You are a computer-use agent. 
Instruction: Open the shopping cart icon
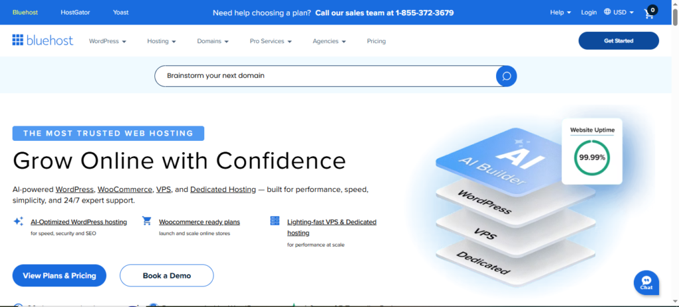pyautogui.click(x=650, y=13)
